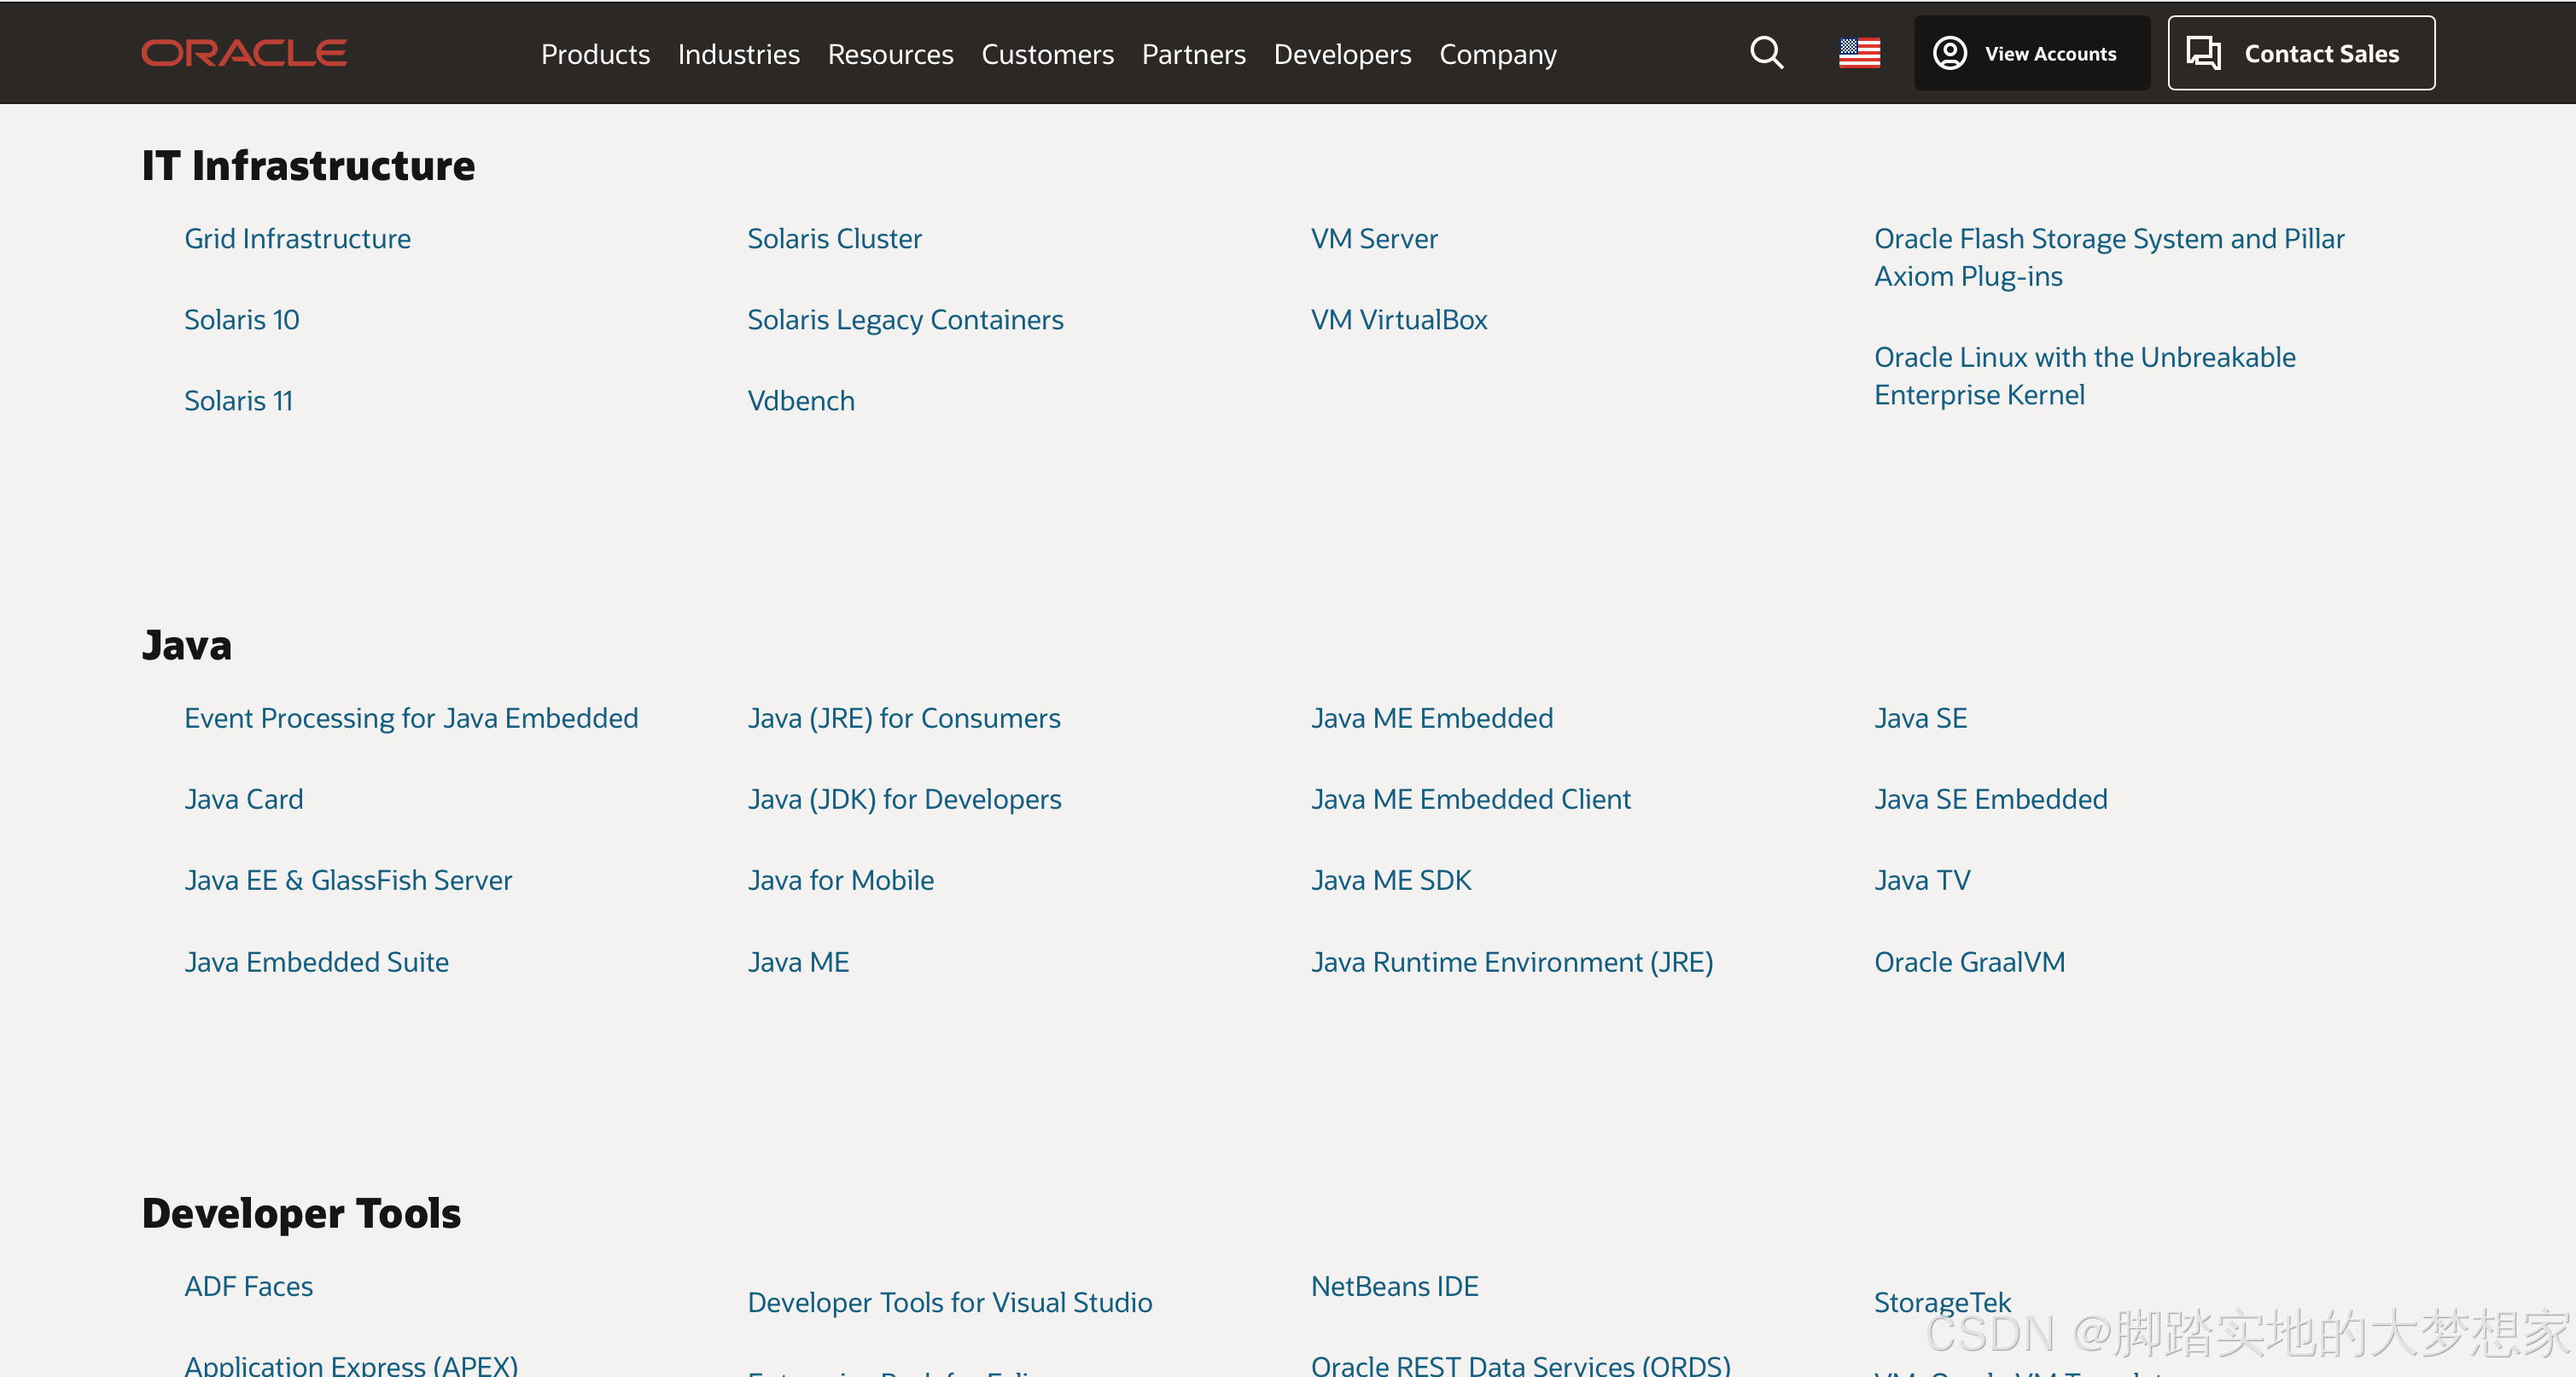Screen dimensions: 2576x1377
Task: Open the Java SE Embedded link
Action: tap(1990, 799)
